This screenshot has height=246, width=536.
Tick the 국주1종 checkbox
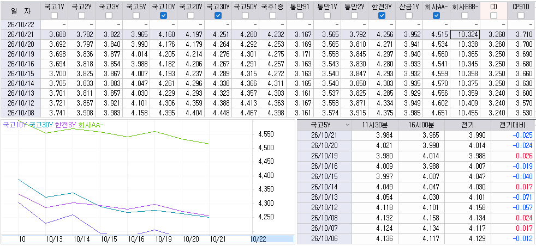pyautogui.click(x=272, y=15)
